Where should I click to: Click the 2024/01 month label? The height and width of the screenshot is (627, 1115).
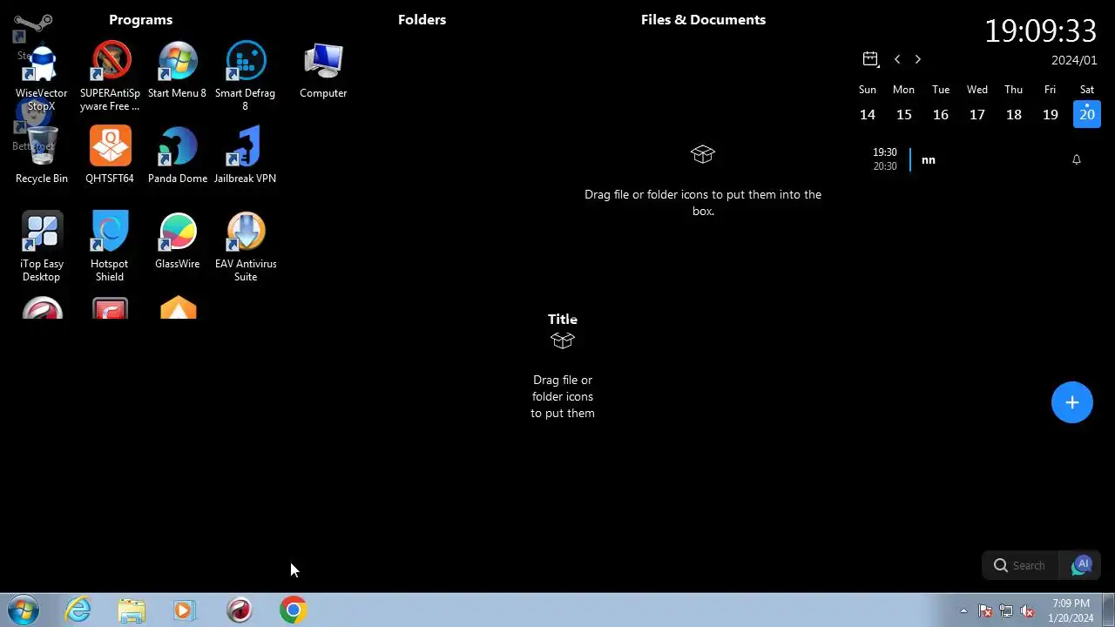(x=1074, y=60)
